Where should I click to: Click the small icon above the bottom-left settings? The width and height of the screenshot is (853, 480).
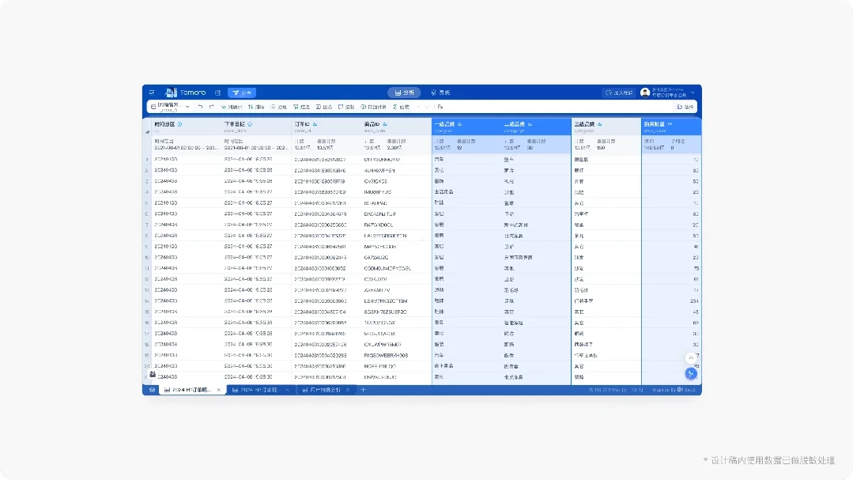click(x=153, y=374)
